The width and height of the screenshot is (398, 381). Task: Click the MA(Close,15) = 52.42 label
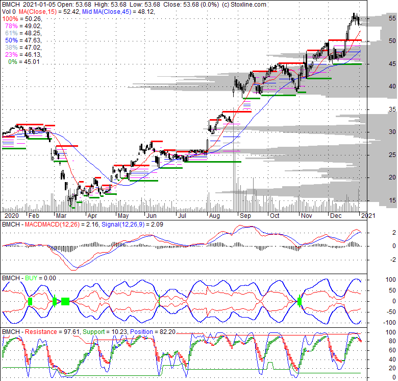(49, 12)
